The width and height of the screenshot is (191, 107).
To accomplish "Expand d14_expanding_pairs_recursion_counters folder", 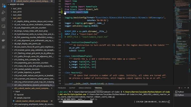I will pyautogui.click(x=13, y=63).
